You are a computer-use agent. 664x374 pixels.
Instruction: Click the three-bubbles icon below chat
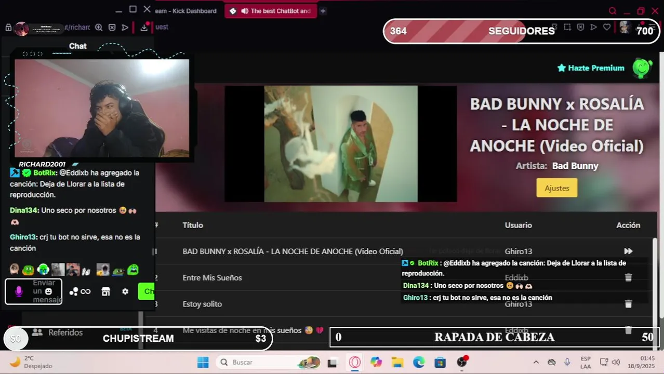click(74, 291)
